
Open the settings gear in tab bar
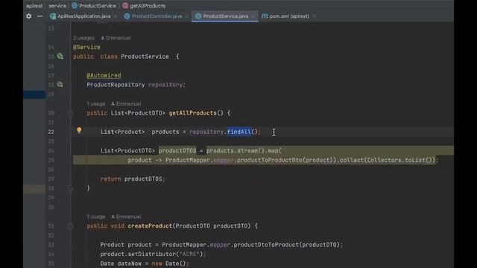click(28, 16)
